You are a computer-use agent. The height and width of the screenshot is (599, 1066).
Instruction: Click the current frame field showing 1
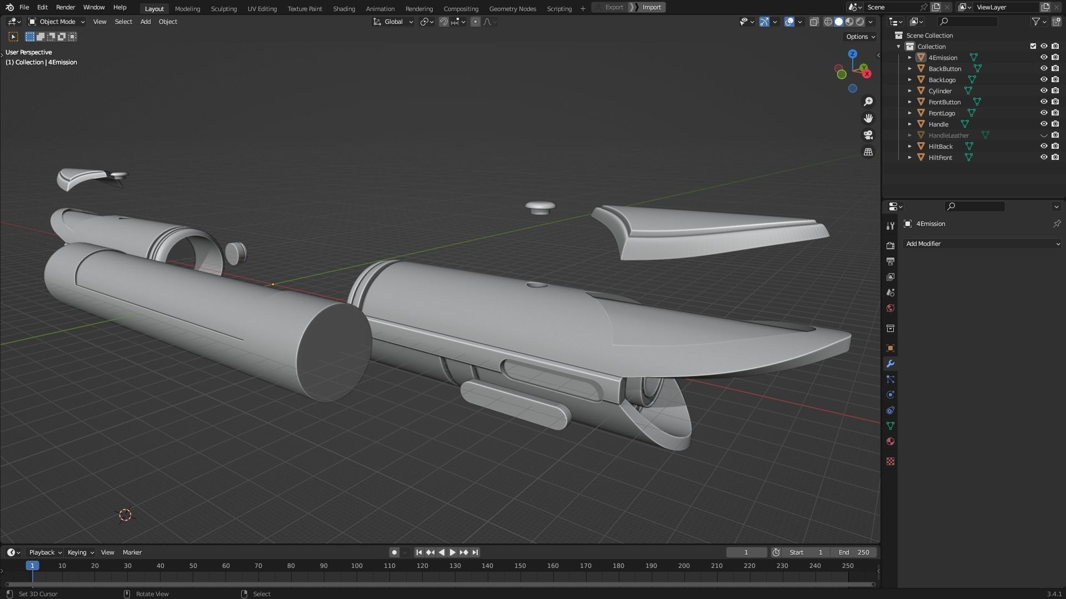tap(746, 552)
